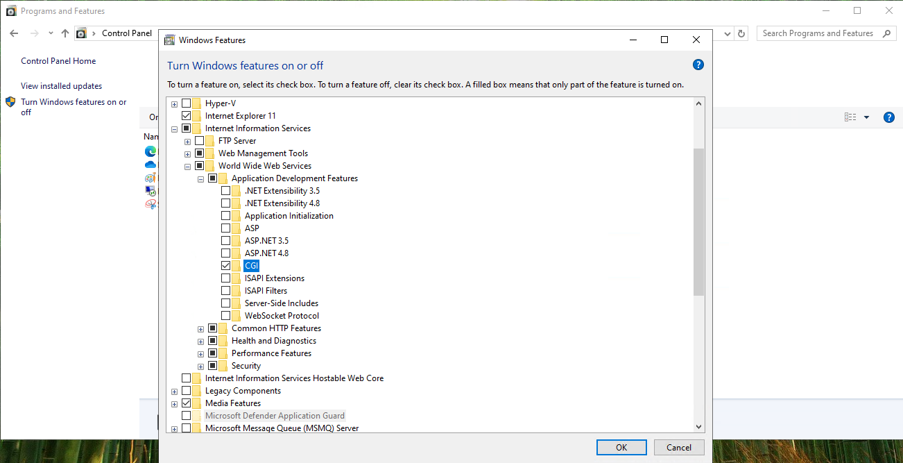Open the Control Panel Home link
The width and height of the screenshot is (903, 463).
(58, 61)
